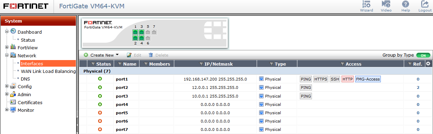Click the Type column filter icon
The image size is (433, 134).
click(272, 64)
